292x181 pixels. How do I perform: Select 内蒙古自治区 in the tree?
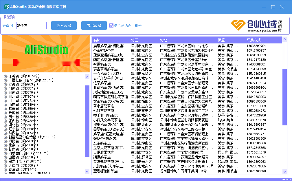pos(28,153)
